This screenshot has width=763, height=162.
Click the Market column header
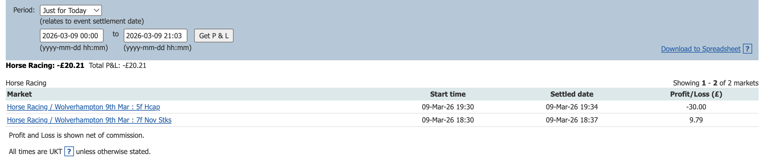pyautogui.click(x=19, y=94)
